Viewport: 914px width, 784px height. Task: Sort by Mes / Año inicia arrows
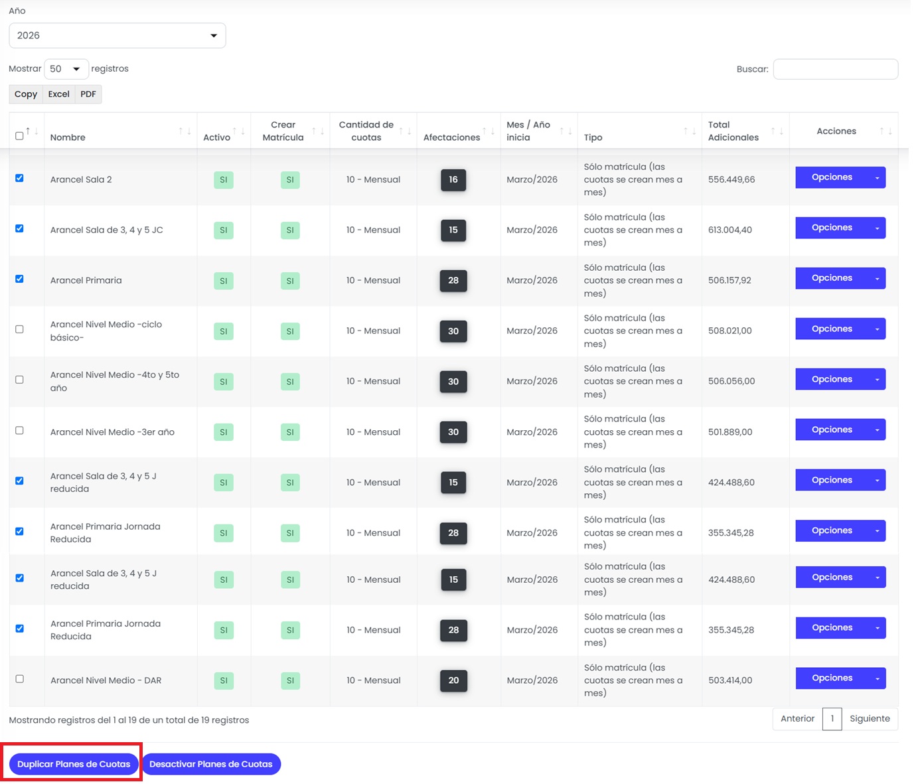pos(566,131)
